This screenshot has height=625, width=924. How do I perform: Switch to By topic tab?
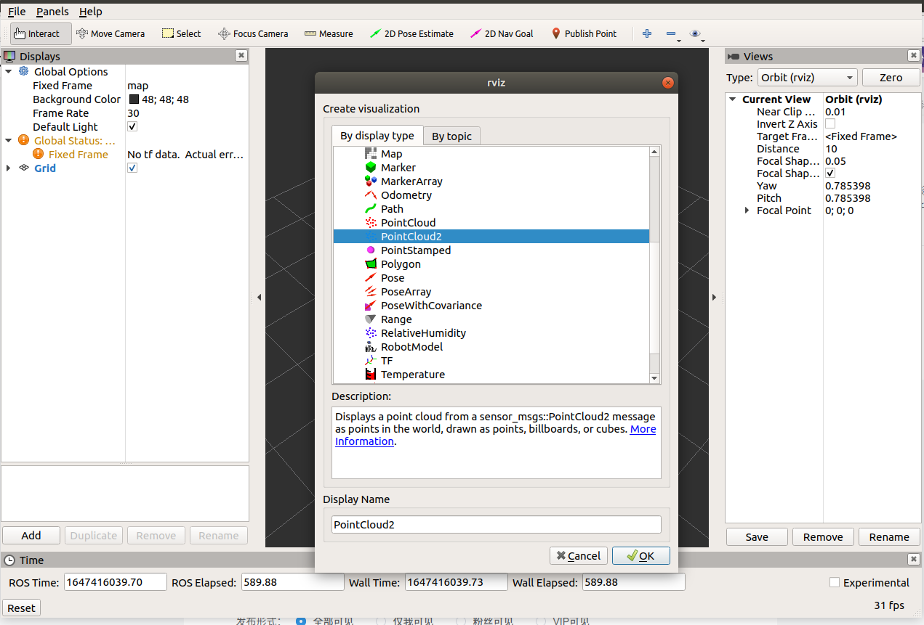click(451, 136)
